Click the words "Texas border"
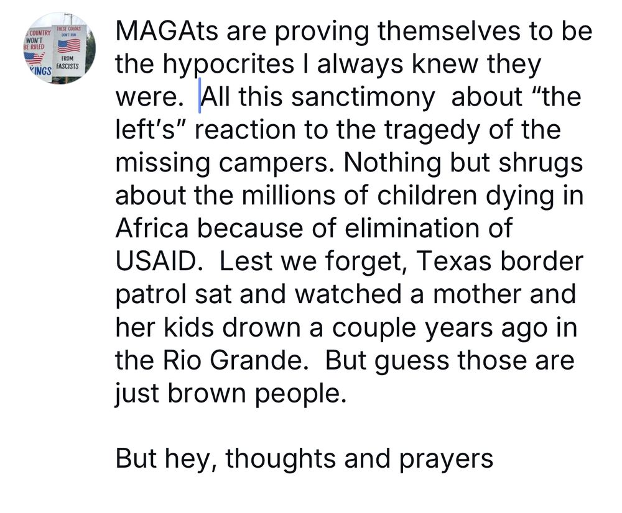622x513 pixels. click(500, 261)
